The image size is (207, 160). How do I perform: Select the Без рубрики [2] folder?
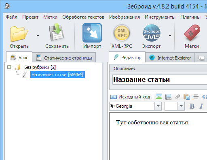(40, 67)
